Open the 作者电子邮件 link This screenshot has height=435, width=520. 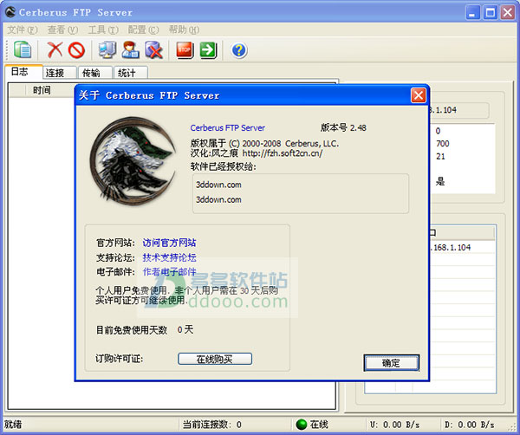coord(169,272)
